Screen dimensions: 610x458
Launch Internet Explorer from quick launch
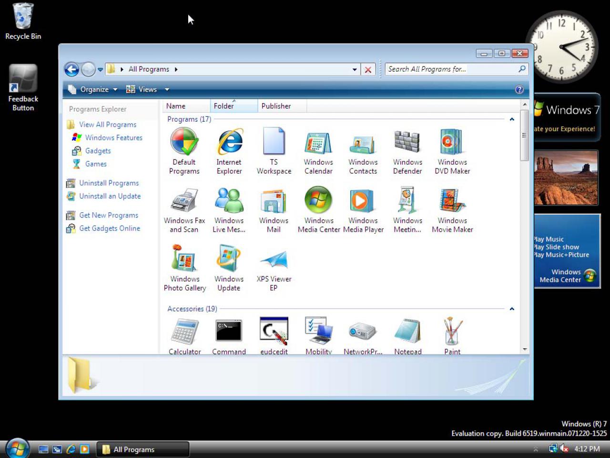(71, 449)
